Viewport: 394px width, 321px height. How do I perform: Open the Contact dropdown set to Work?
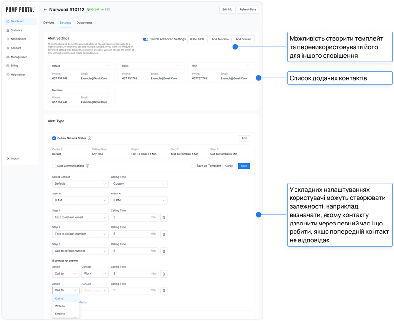click(x=95, y=274)
